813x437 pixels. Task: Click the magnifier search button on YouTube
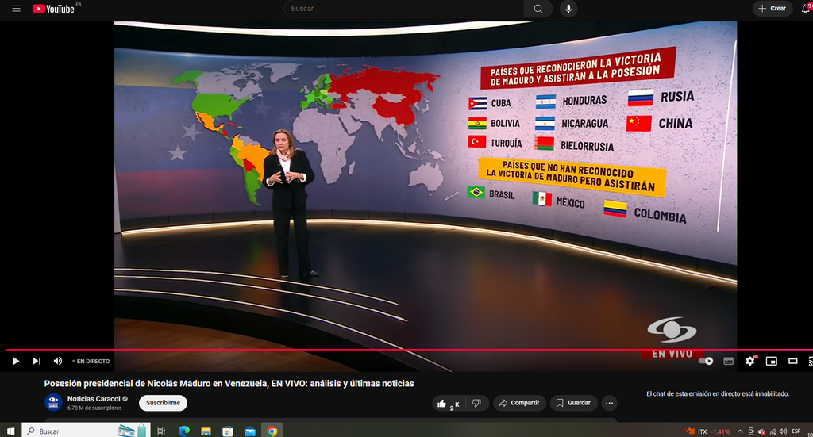[x=538, y=9]
